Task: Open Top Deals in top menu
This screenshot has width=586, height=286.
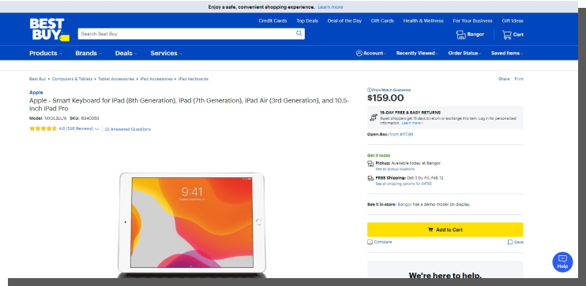Action: click(307, 21)
